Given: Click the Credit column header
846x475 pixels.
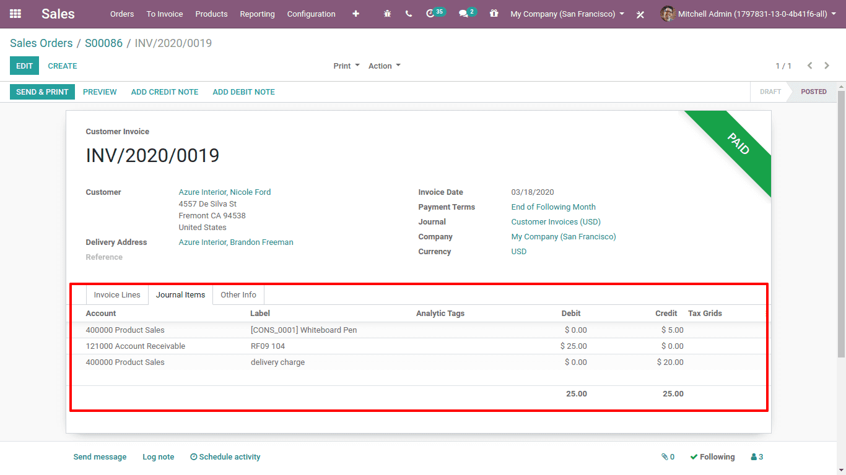Looking at the screenshot, I should pyautogui.click(x=666, y=314).
